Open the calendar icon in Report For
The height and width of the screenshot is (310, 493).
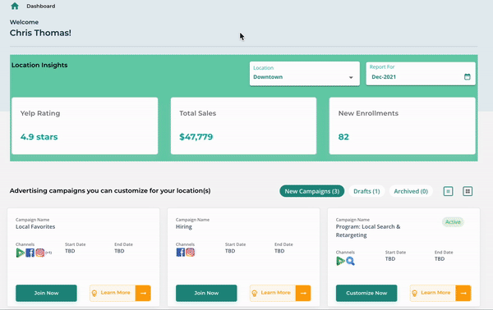468,76
